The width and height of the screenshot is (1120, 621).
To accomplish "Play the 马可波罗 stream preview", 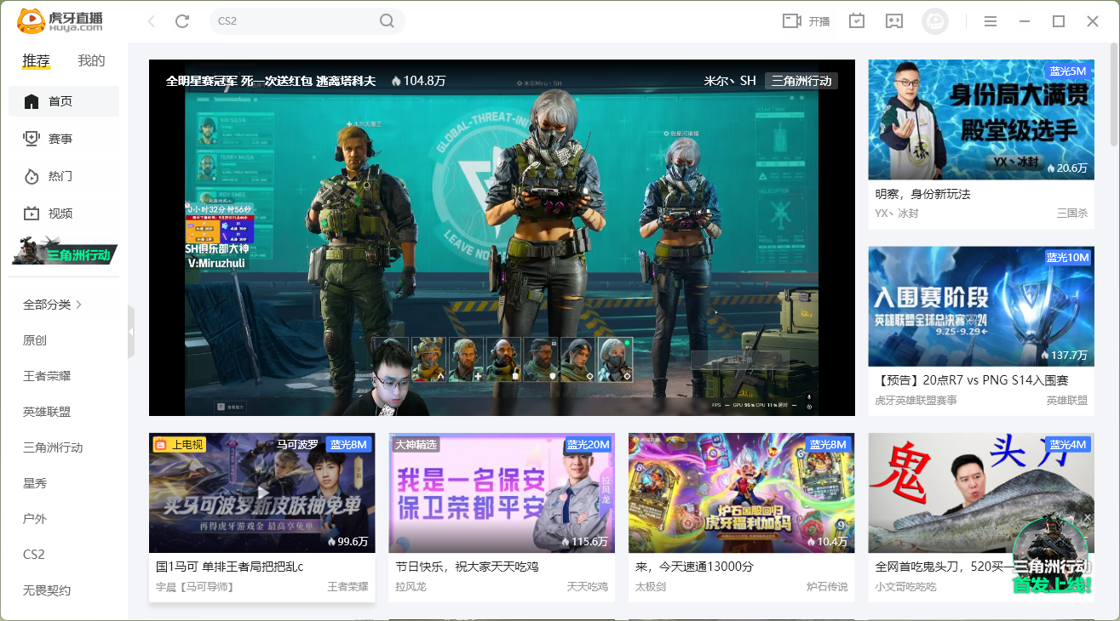I will 262,492.
